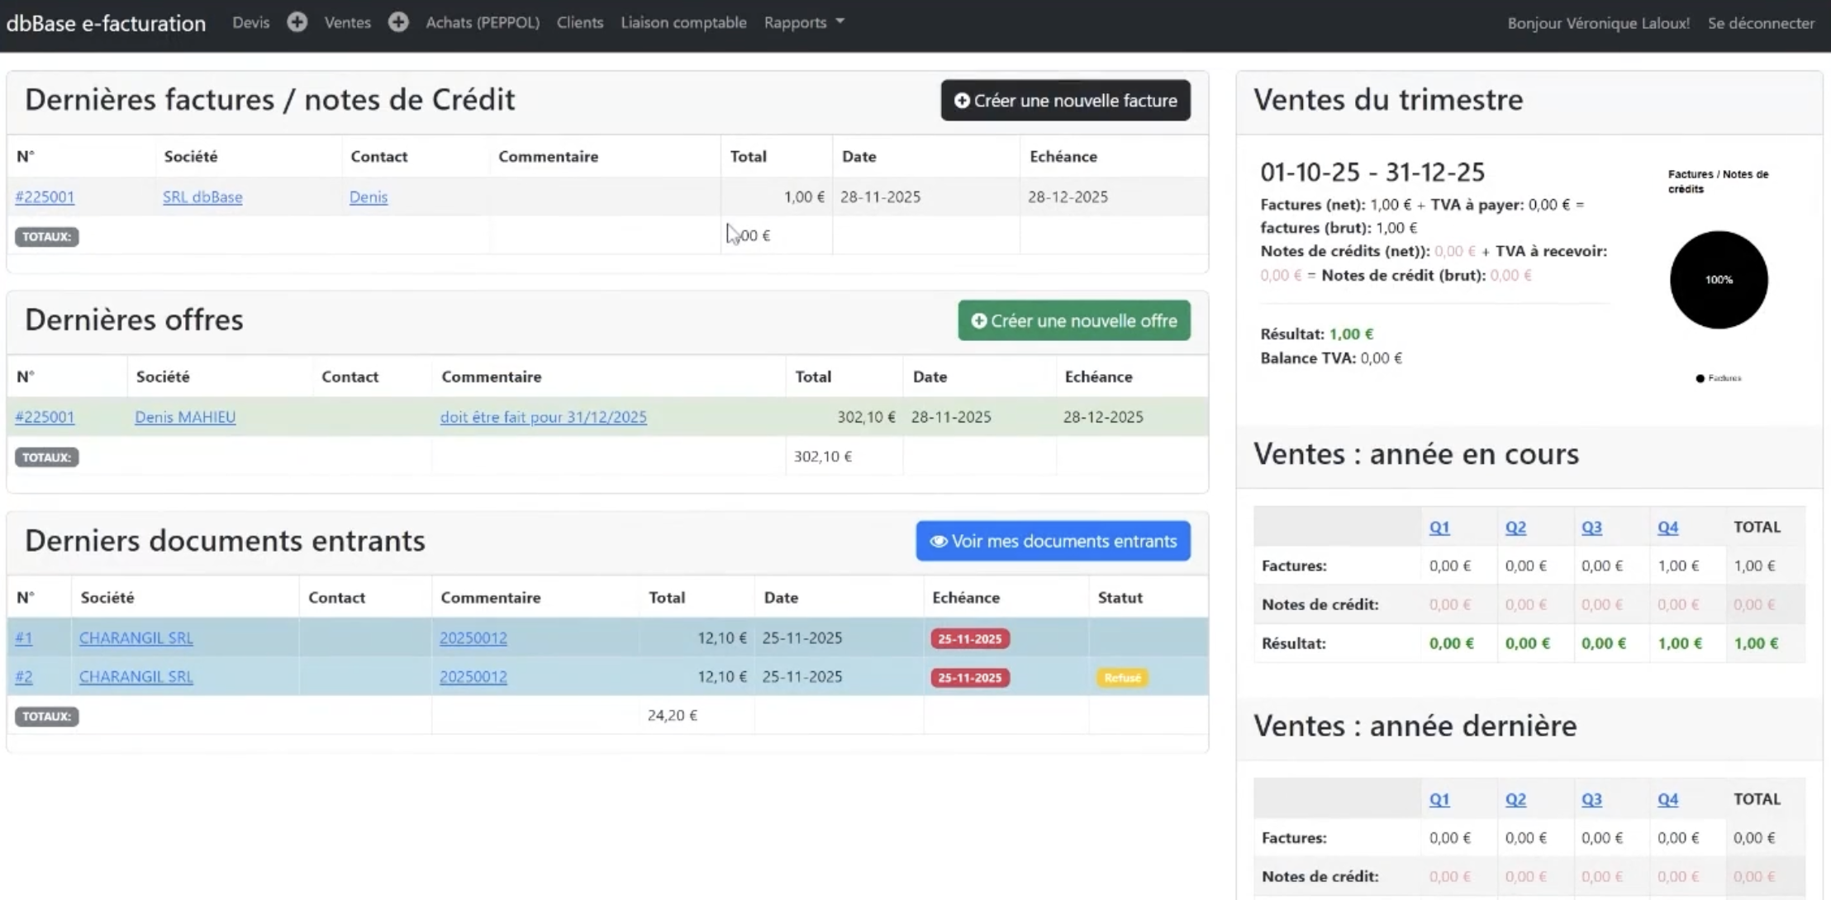Click Voir mes documents entrants button

[x=1053, y=541]
